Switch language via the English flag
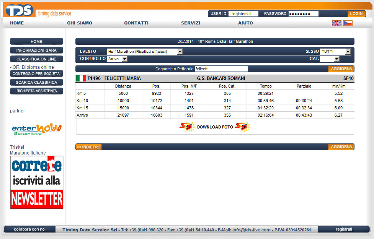This screenshot has width=374, height=239. tap(336, 23)
